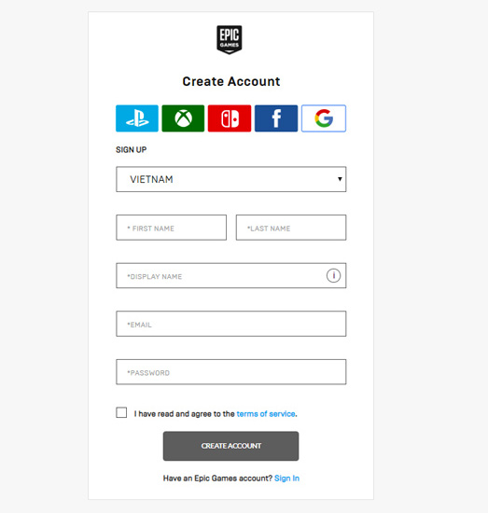Select the Password field
This screenshot has width=488, height=513.
pos(231,372)
